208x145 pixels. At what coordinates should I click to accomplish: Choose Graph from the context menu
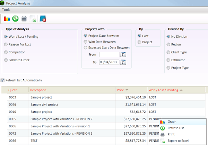coord(183,122)
